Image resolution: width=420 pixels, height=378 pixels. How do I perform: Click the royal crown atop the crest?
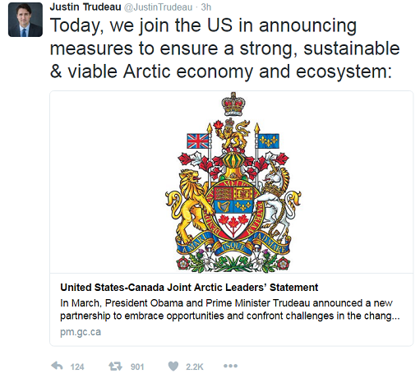pos(233,104)
